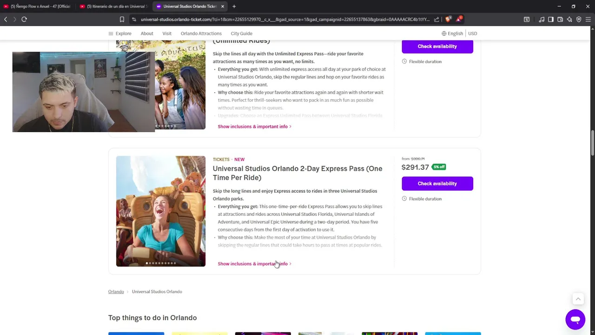Open the 2-Day Express Pass title link
Viewport: 595px width, 335px height.
pos(297,173)
